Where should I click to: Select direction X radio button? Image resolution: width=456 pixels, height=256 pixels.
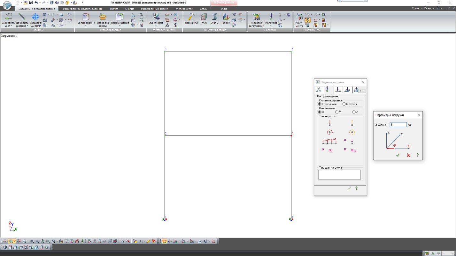coord(320,112)
